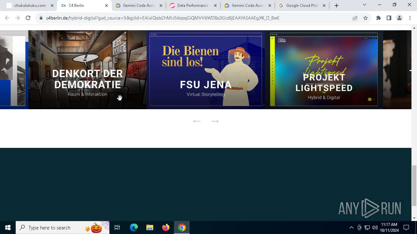
Task: Show hidden system tray icons
Action: click(351, 227)
